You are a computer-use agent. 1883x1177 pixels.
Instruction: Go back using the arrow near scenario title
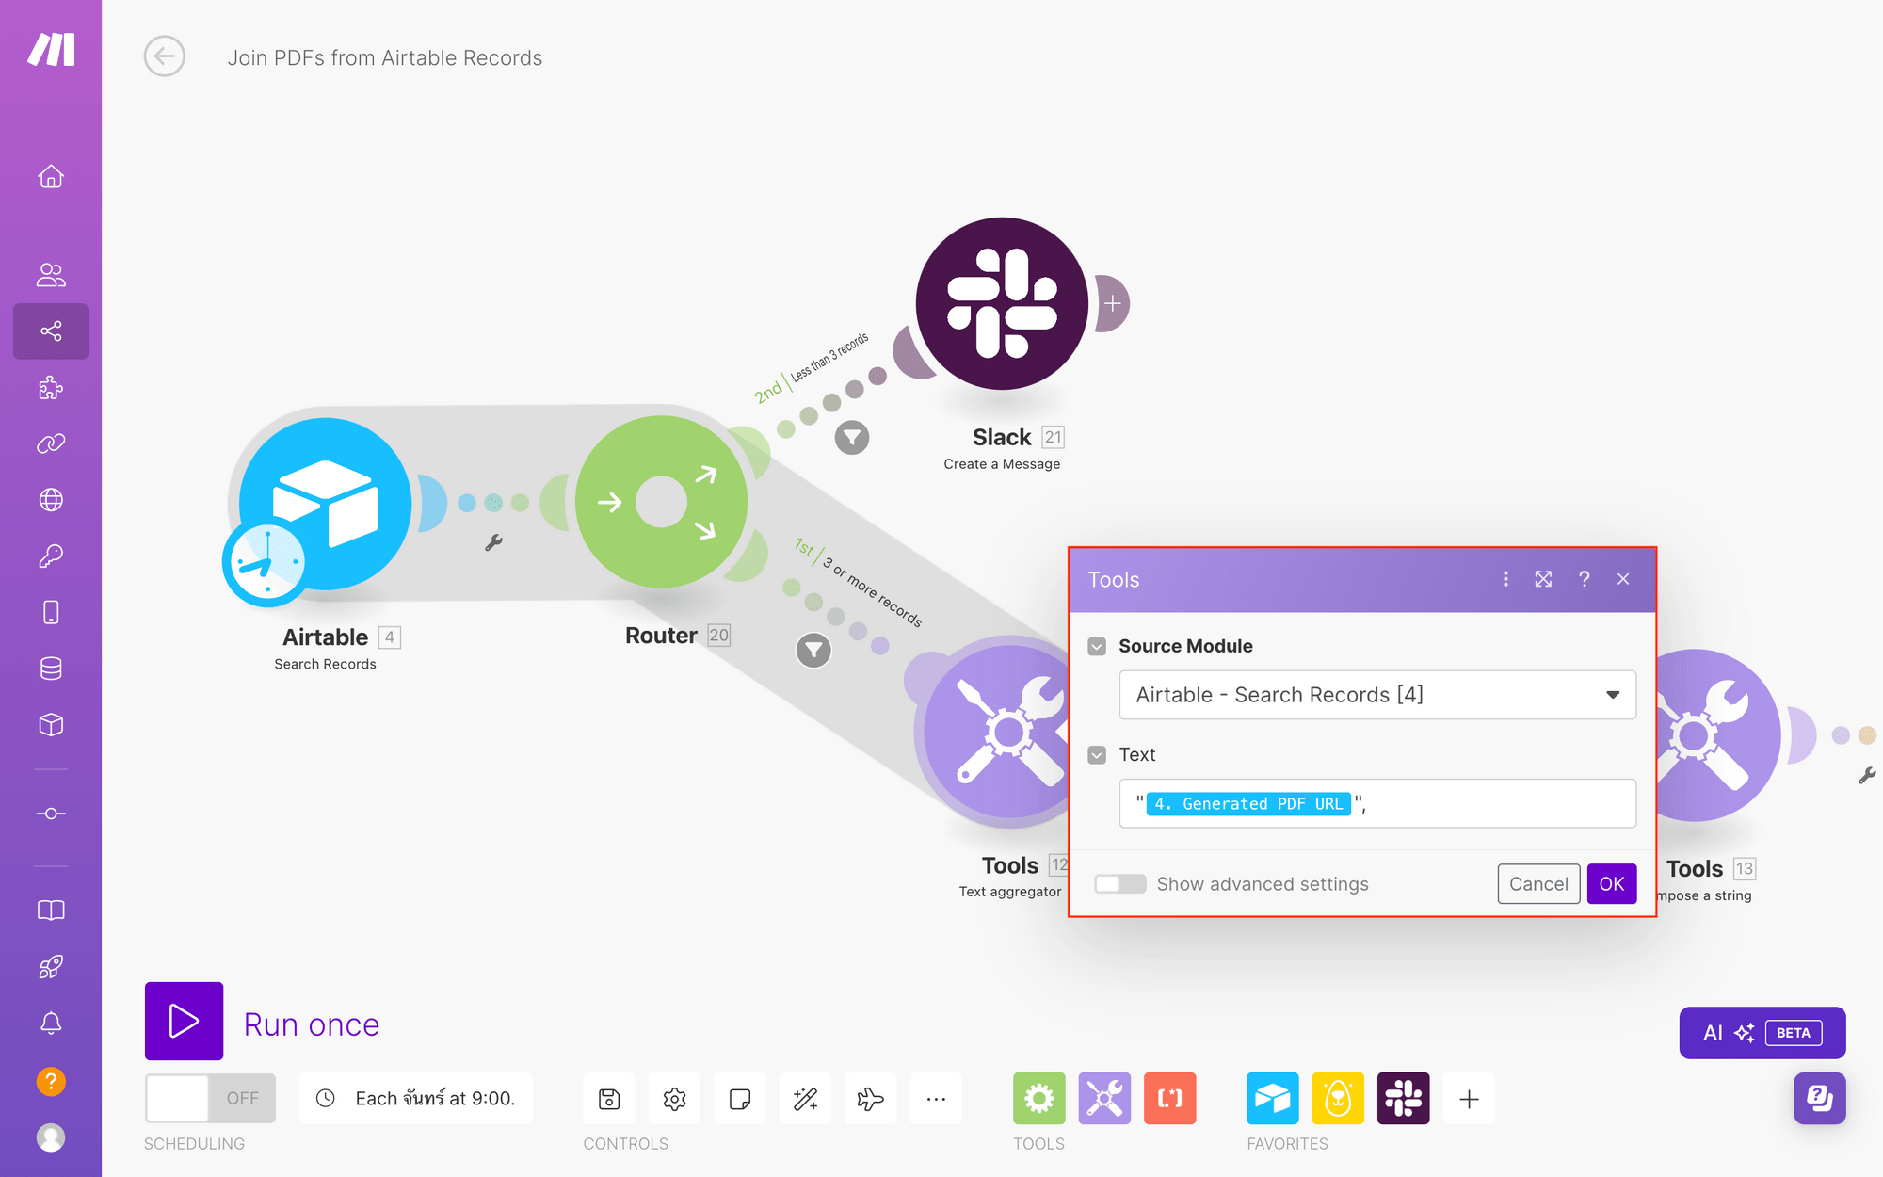[165, 56]
